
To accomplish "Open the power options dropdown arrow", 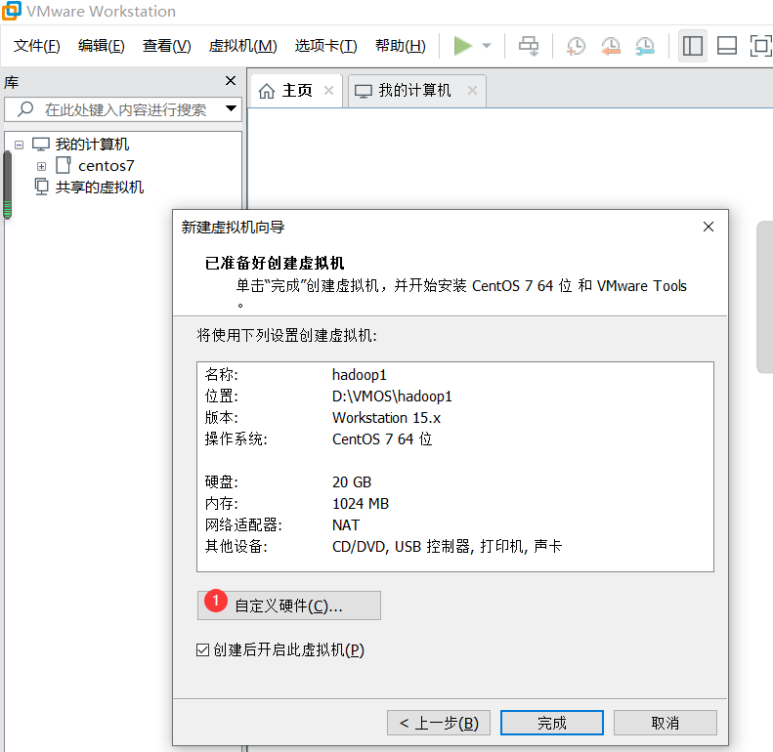I will [x=487, y=46].
